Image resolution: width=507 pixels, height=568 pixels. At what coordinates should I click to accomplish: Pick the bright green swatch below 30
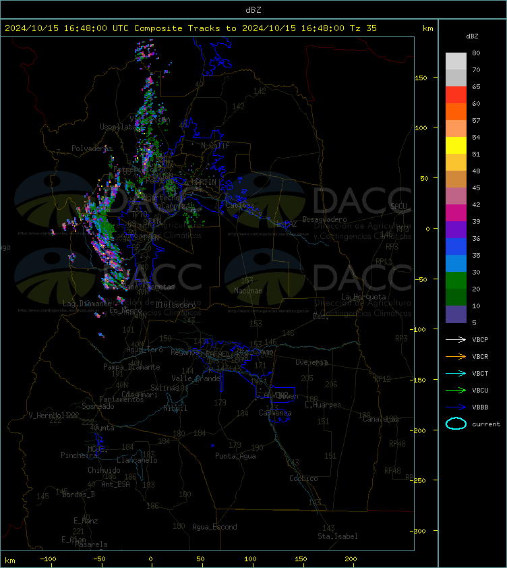click(456, 281)
